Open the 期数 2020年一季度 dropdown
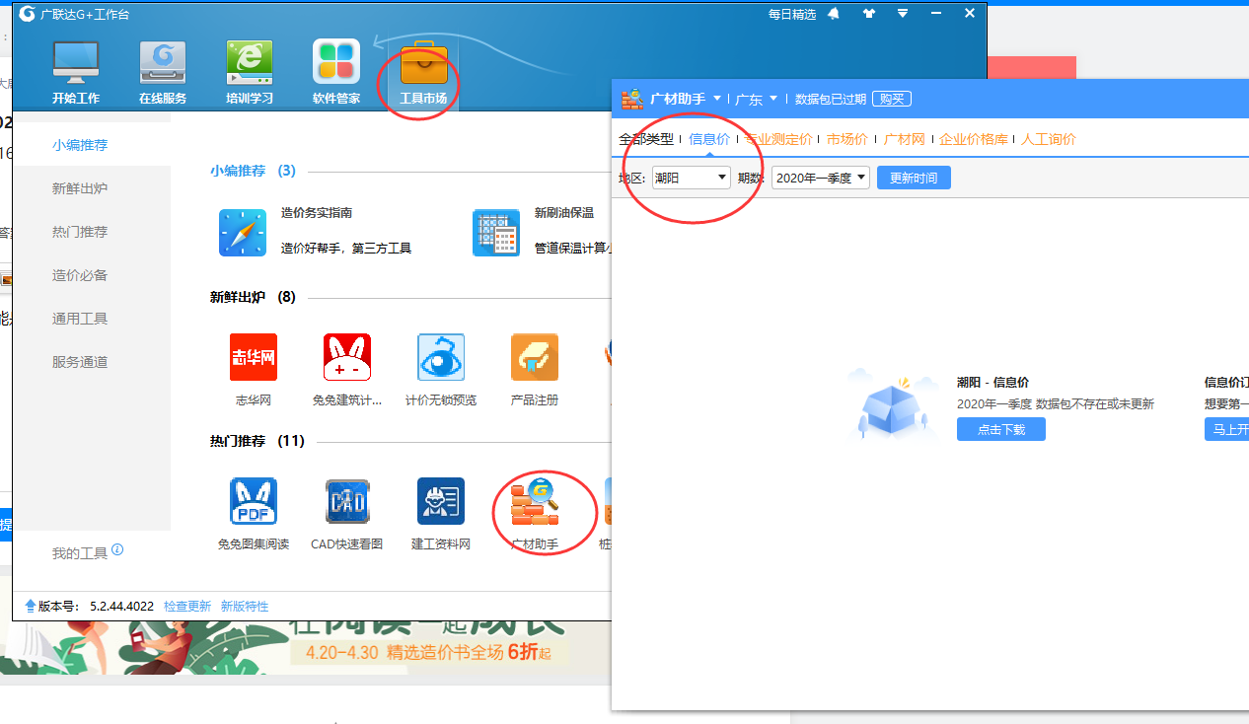Screen dimensions: 1249x724 821,178
